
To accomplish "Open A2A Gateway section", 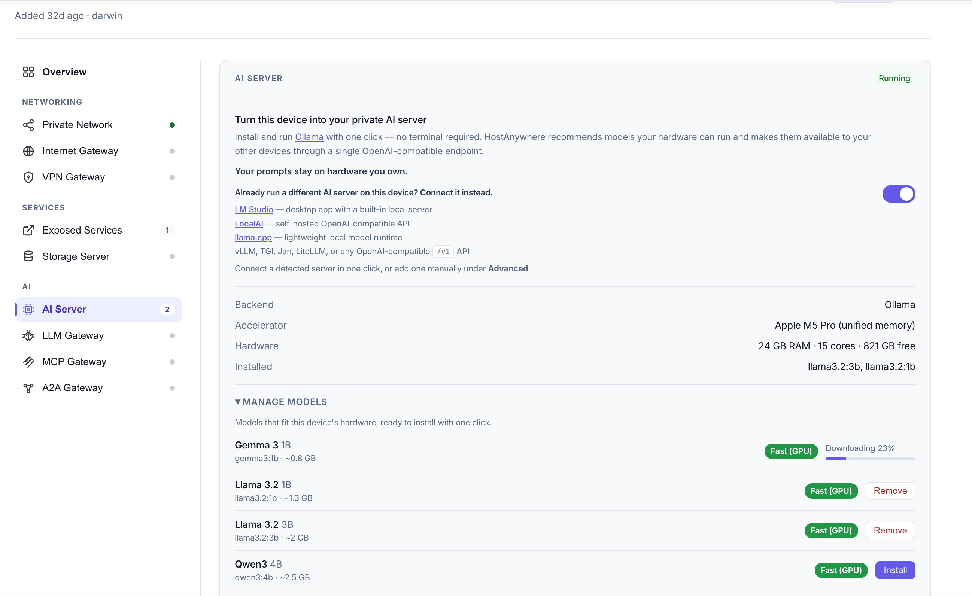I will [98, 388].
